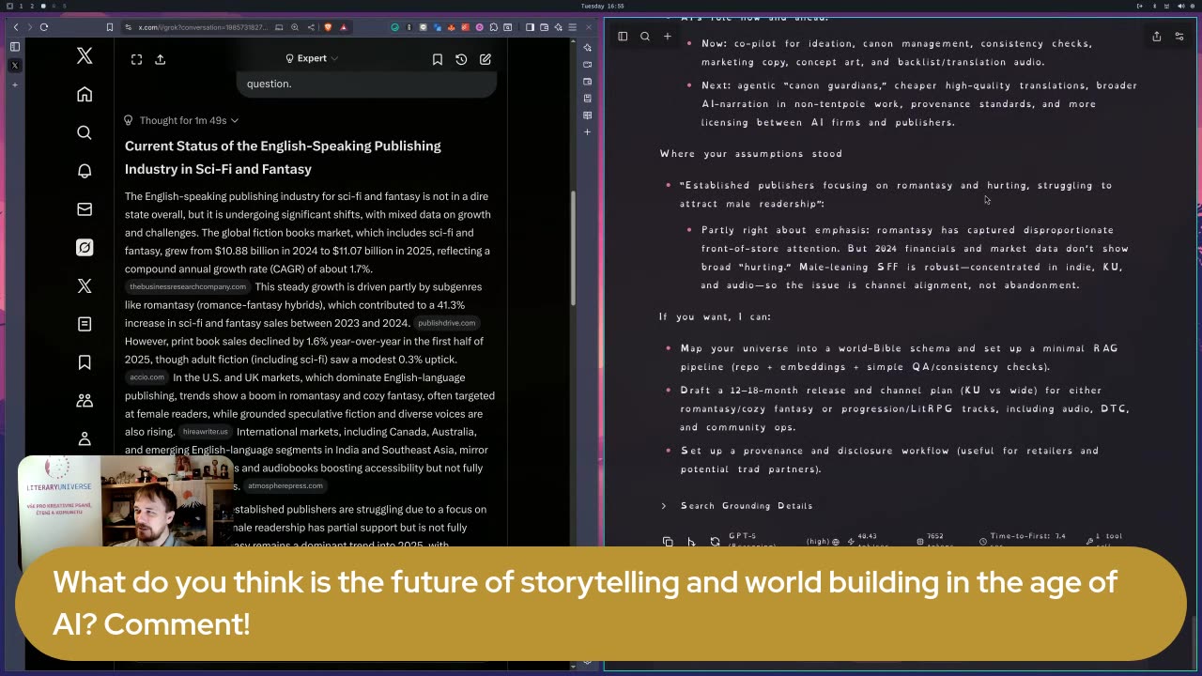Open Grok conversation history
Image resolution: width=1202 pixels, height=676 pixels.
(x=461, y=59)
